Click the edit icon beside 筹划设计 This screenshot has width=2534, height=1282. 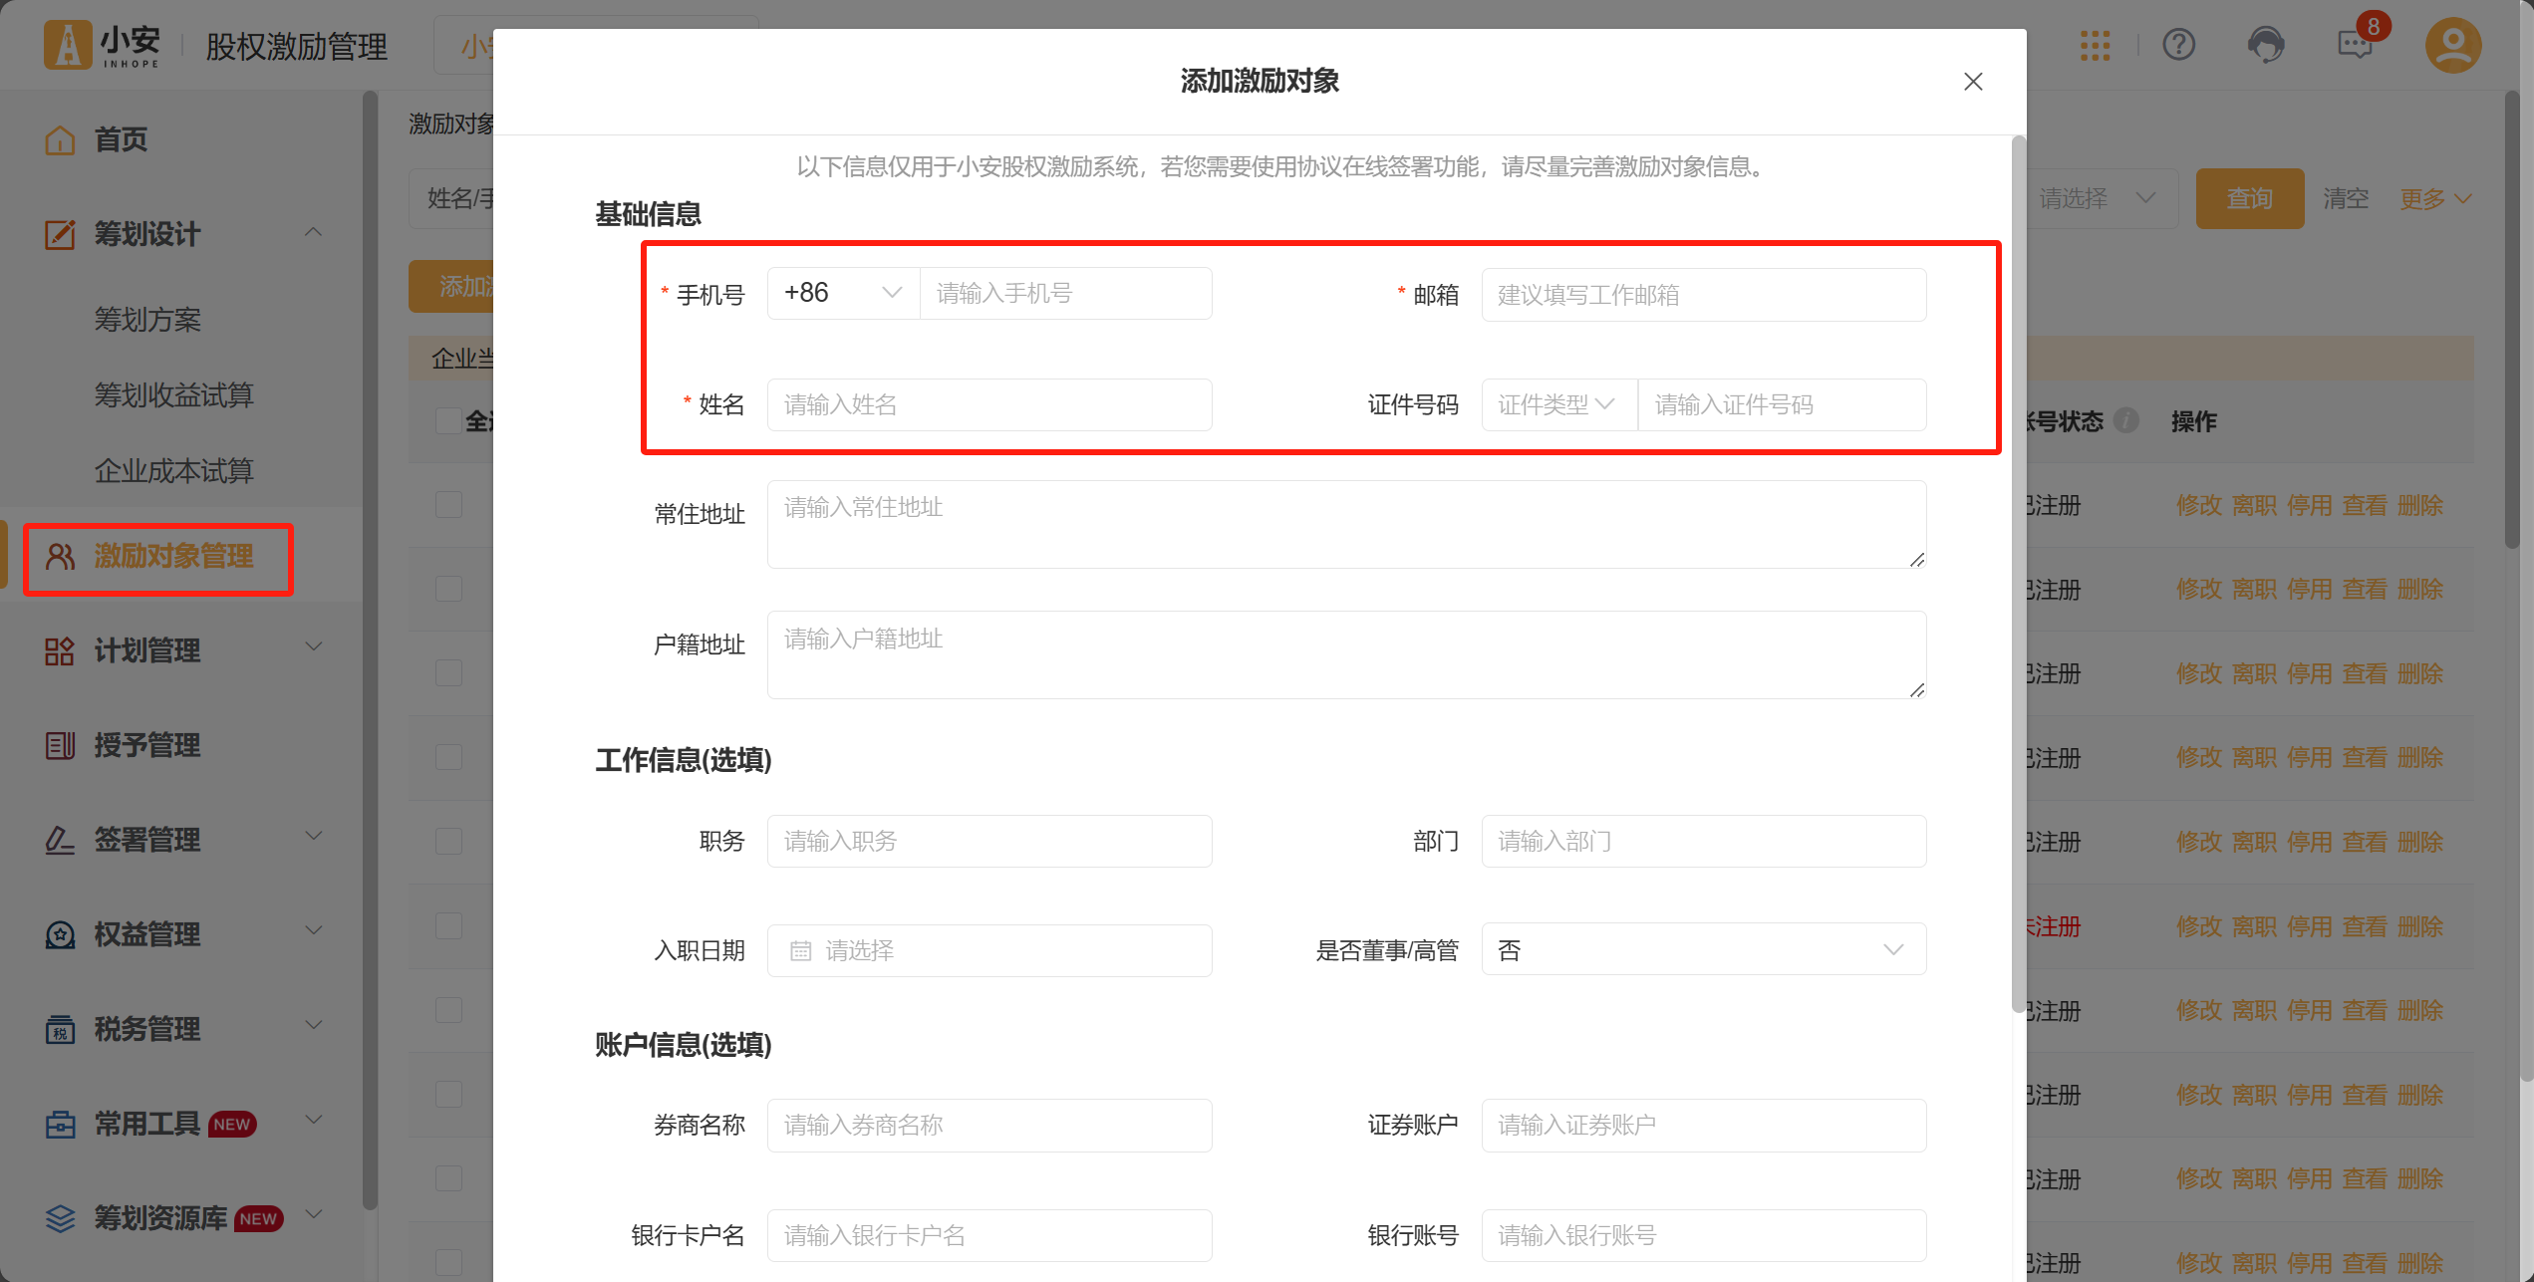[60, 234]
